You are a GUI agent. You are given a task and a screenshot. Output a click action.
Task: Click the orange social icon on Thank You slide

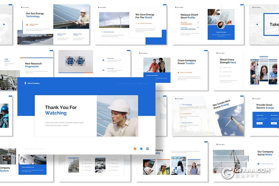(135, 149)
